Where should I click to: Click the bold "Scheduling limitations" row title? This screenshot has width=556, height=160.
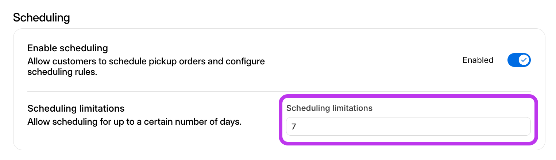click(76, 108)
